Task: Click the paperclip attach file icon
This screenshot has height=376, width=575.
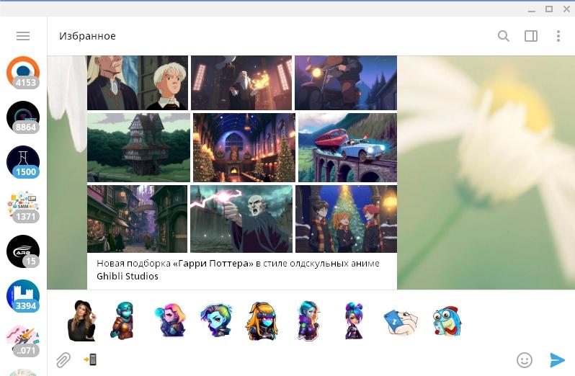Action: pyautogui.click(x=63, y=359)
